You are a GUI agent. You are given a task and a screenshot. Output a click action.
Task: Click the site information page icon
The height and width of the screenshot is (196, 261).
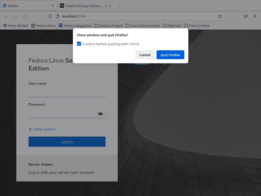tap(57, 16)
